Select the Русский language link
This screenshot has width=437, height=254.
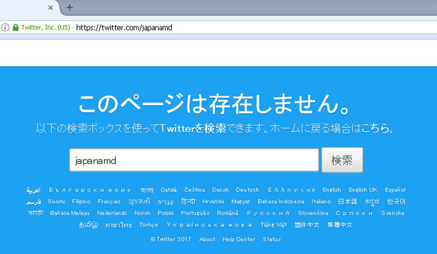point(268,213)
